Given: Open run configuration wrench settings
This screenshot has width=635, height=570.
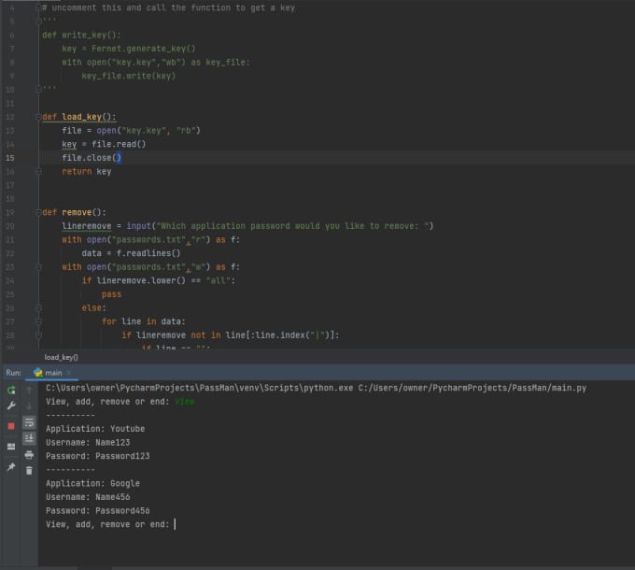Looking at the screenshot, I should 11,406.
